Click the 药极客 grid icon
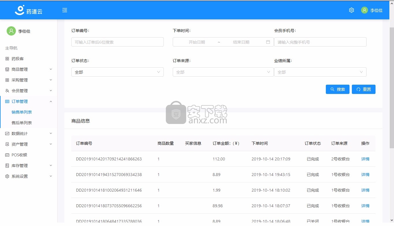 point(7,59)
